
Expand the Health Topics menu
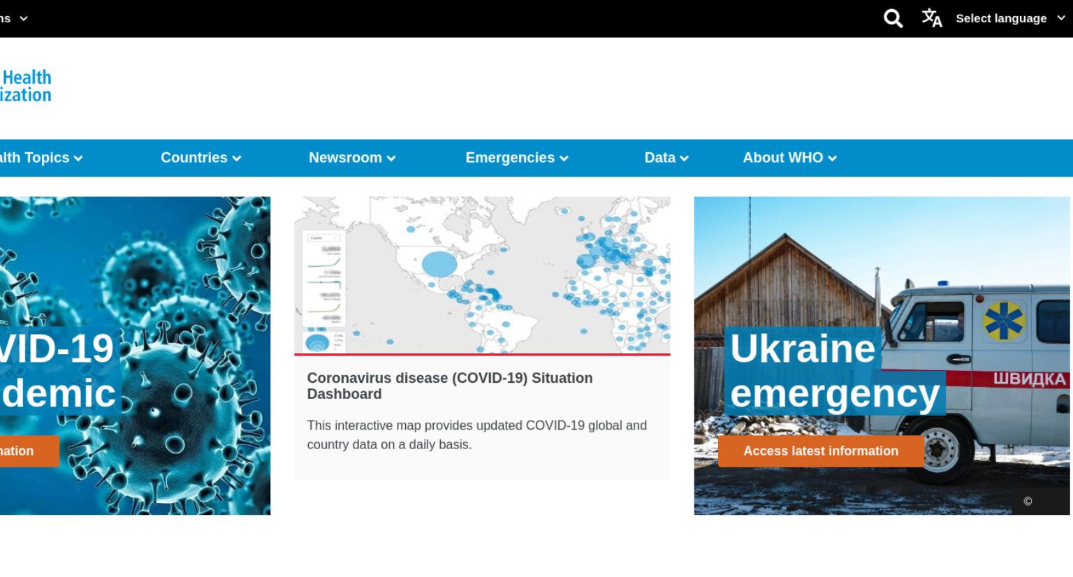coord(41,158)
